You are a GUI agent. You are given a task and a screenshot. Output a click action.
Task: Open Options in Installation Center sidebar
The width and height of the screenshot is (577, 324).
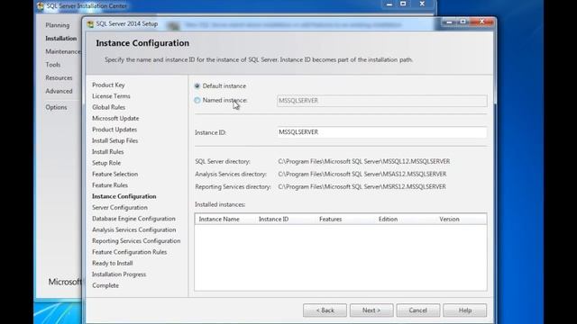pyautogui.click(x=56, y=107)
